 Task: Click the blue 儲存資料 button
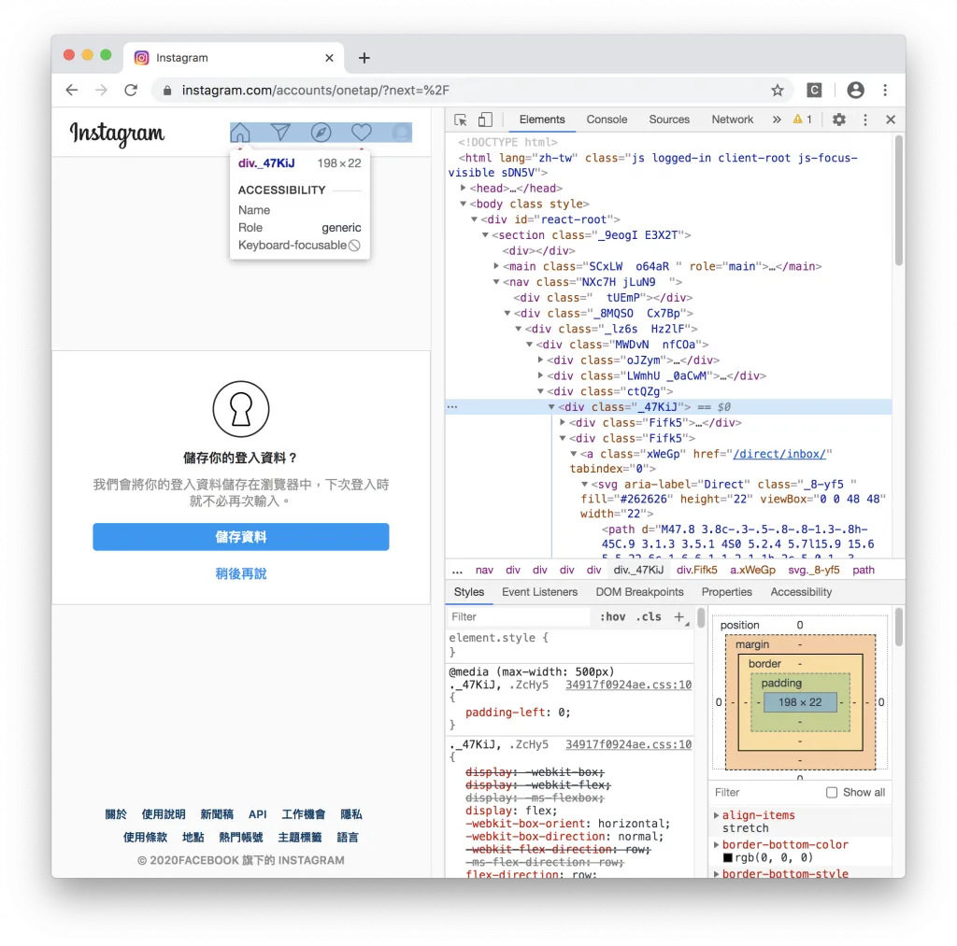point(240,537)
